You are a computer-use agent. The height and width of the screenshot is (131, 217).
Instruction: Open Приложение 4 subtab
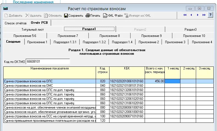pyautogui.click(x=202, y=42)
